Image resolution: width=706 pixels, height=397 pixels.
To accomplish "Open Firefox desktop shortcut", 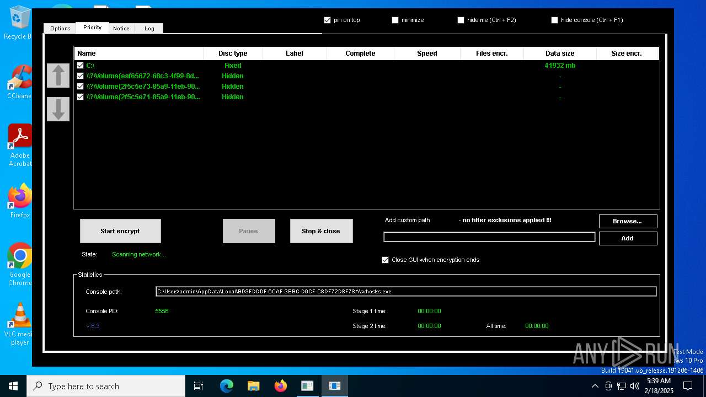I will point(20,201).
